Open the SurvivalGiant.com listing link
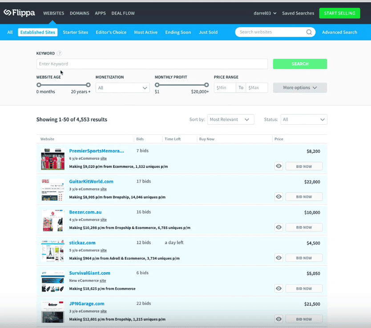This screenshot has height=328, width=371. coord(89,273)
